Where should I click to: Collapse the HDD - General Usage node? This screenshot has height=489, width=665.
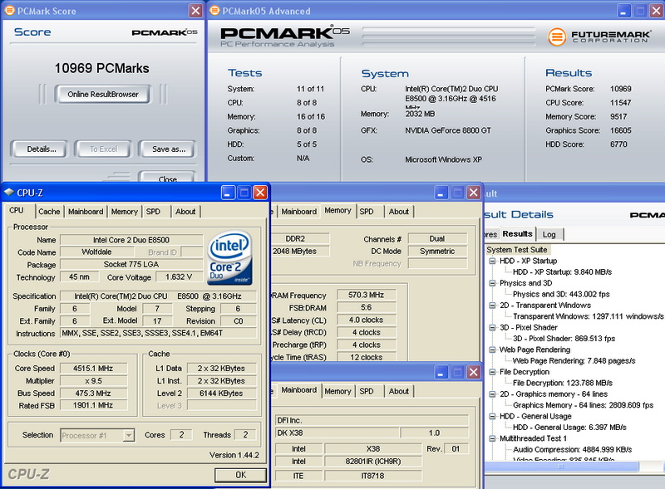coord(492,416)
